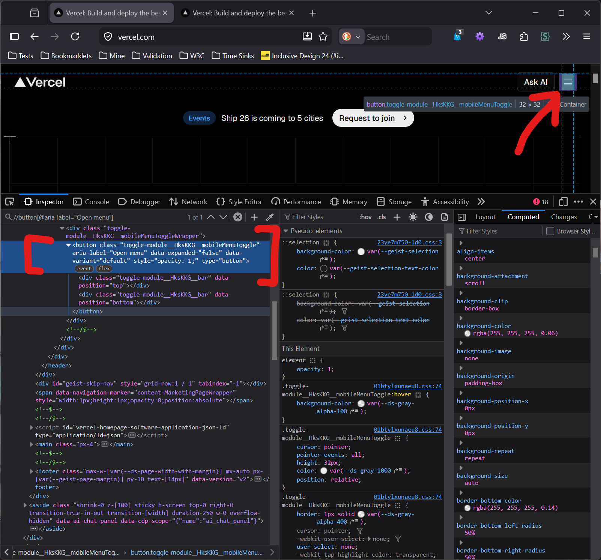This screenshot has width=601, height=560.
Task: Expand the vercel-homepage script node
Action: click(x=32, y=428)
